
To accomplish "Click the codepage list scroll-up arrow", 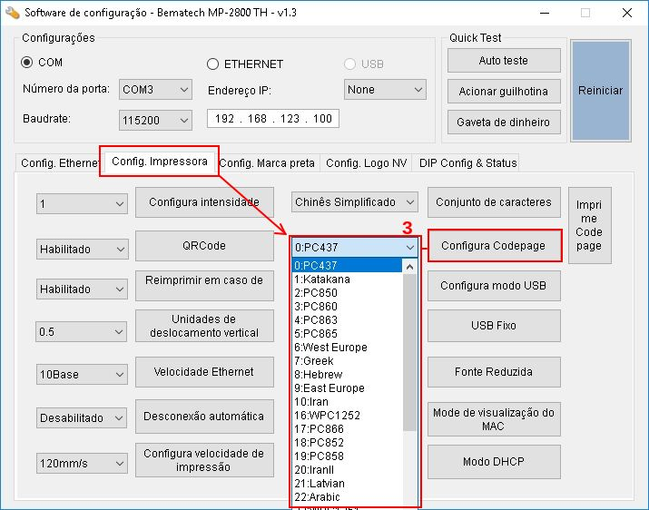I will click(x=409, y=267).
